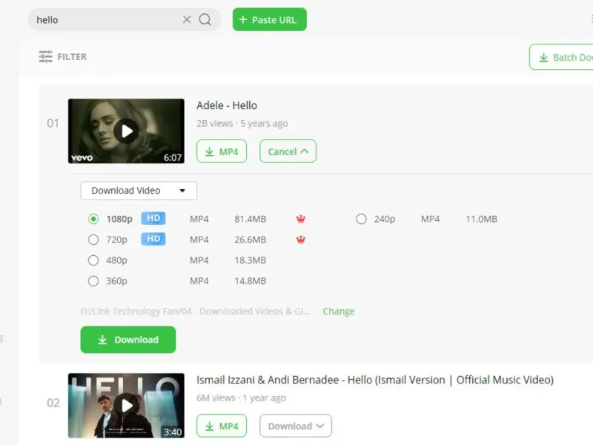Download Ismail Izzani Hello as MP4
This screenshot has width=593, height=445.
222,426
